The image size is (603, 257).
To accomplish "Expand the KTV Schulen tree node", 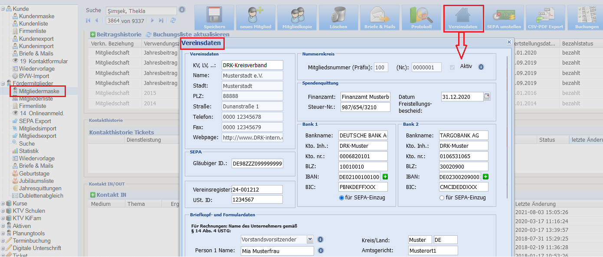I will 3,211.
